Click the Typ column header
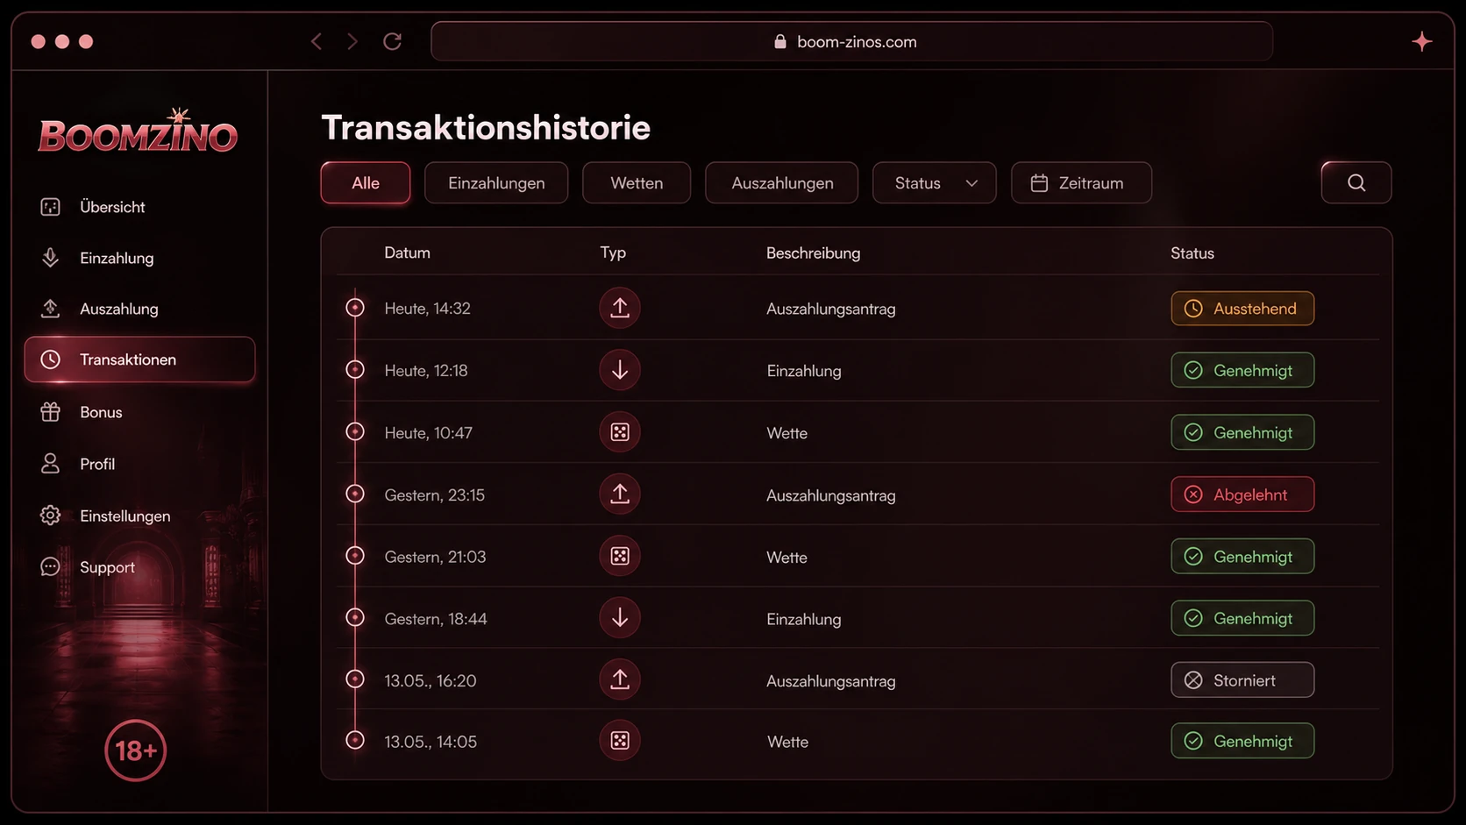The height and width of the screenshot is (825, 1466). [x=613, y=252]
